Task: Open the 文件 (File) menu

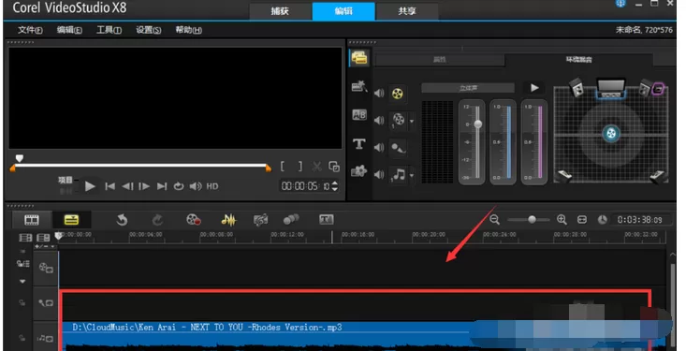Action: coord(30,30)
